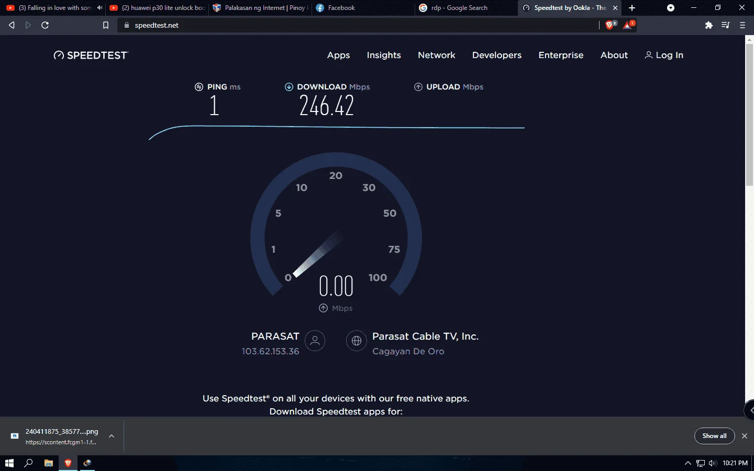Switch to the huawei p30 lite YouTube tab
754x471 pixels.
(157, 8)
